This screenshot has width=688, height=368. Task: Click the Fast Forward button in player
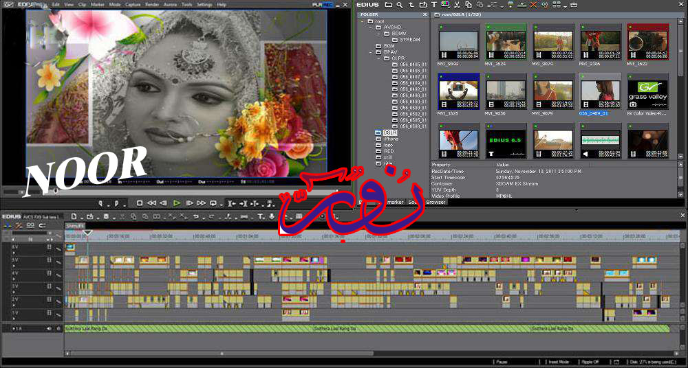[202, 203]
